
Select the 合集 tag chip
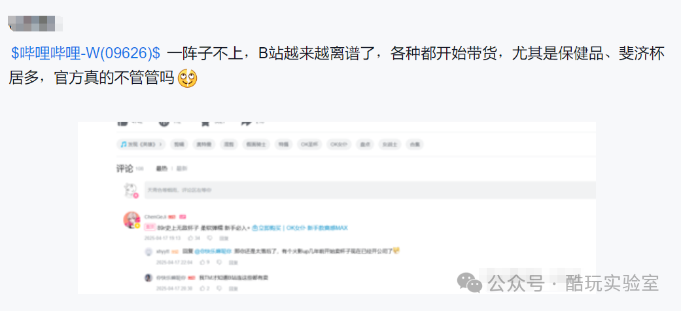click(414, 144)
